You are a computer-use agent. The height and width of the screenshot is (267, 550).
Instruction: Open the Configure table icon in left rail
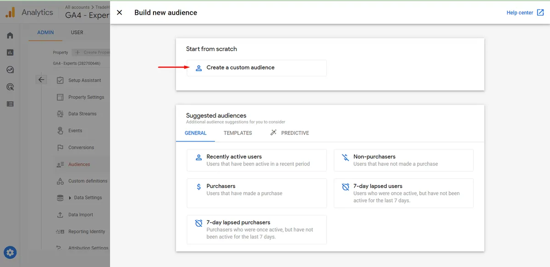click(10, 104)
